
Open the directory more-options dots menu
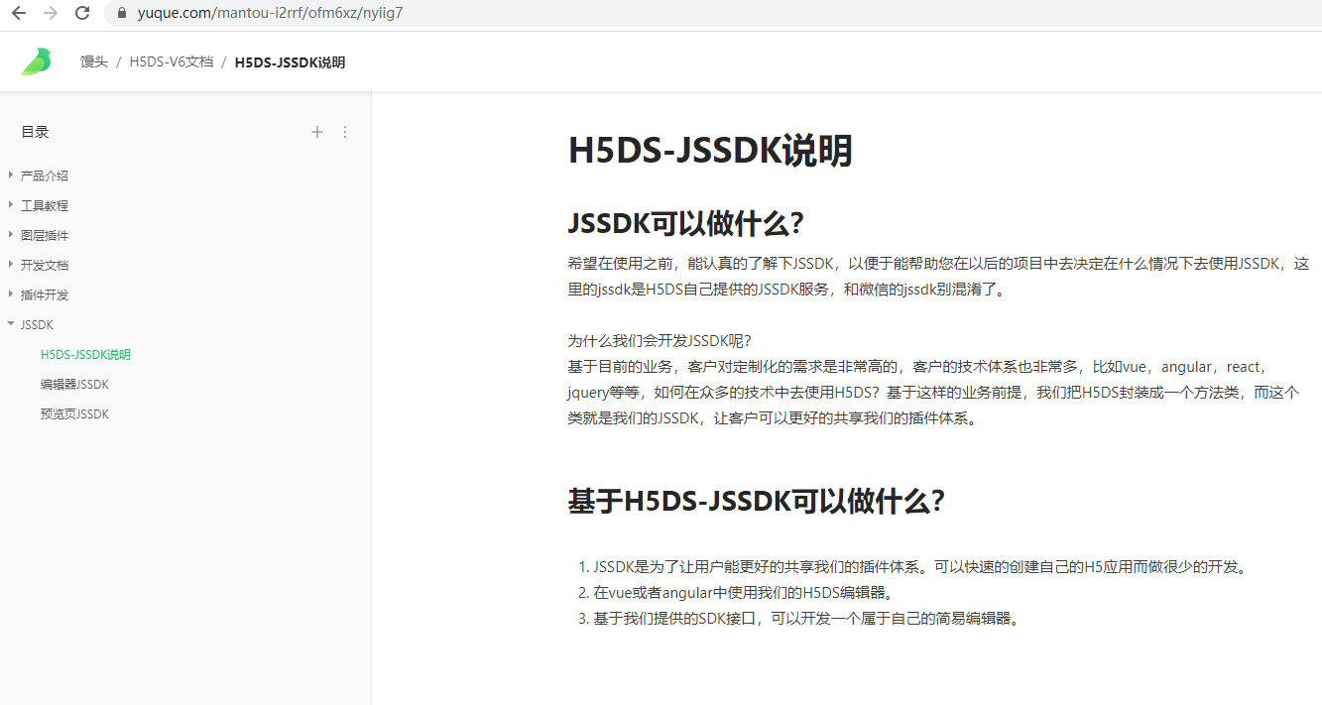[345, 132]
